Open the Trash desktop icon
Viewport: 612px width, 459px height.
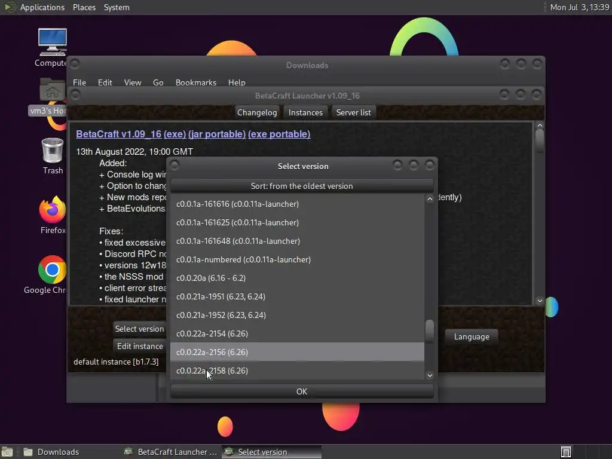point(53,156)
